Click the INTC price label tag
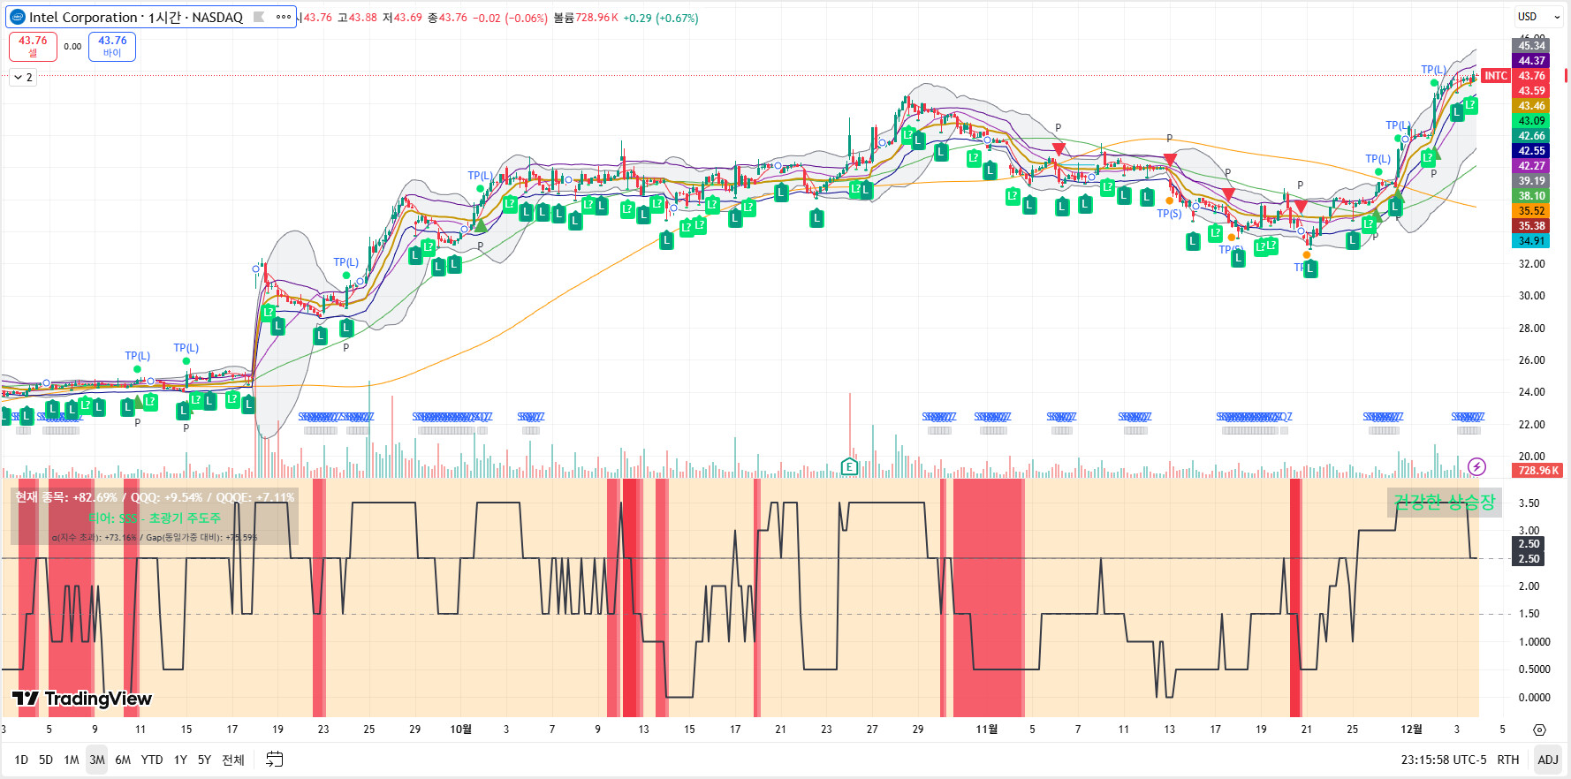 (x=1496, y=76)
